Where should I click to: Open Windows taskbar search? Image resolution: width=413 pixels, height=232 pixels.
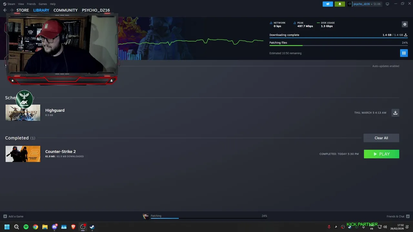click(16, 227)
